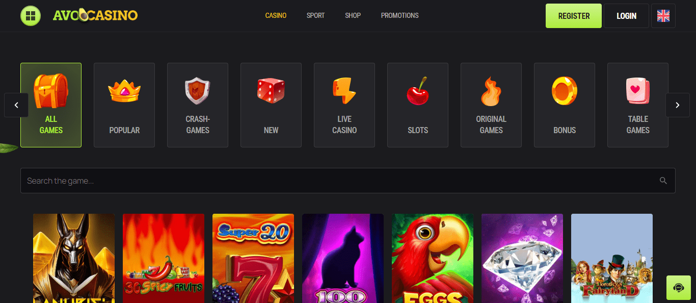Select the Table Games heart card category

point(638,105)
